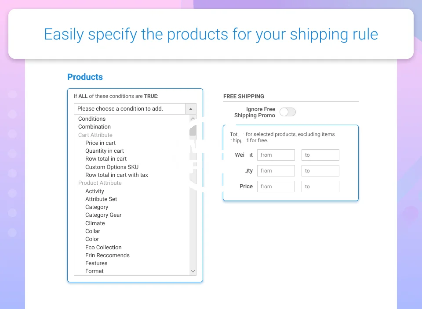The image size is (422, 309).
Task: Click the Price 'to' input field
Action: (320, 187)
